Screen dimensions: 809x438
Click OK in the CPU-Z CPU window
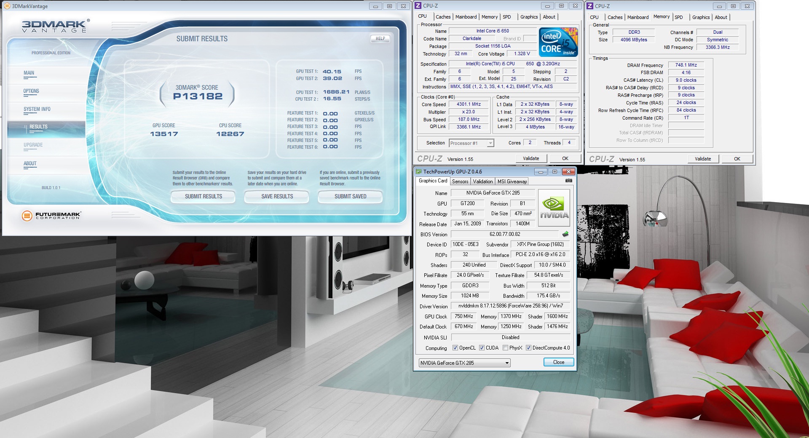(565, 158)
